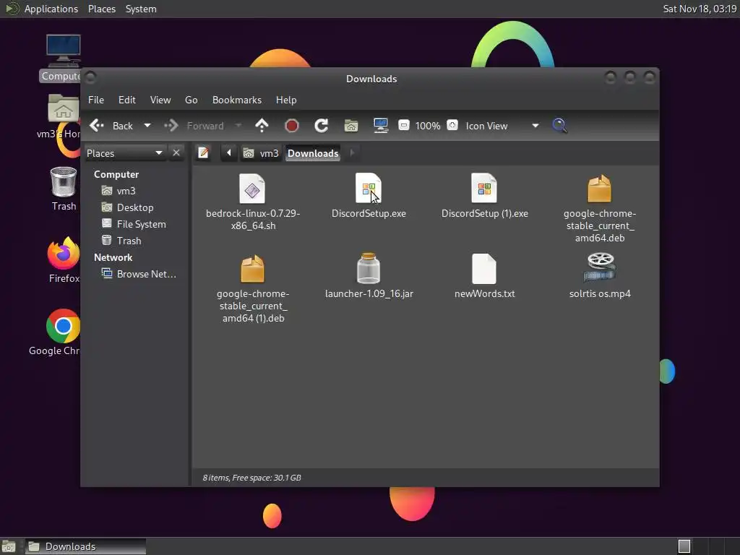Click Downloads window button in taskbar
The width and height of the screenshot is (740, 555).
coord(85,546)
